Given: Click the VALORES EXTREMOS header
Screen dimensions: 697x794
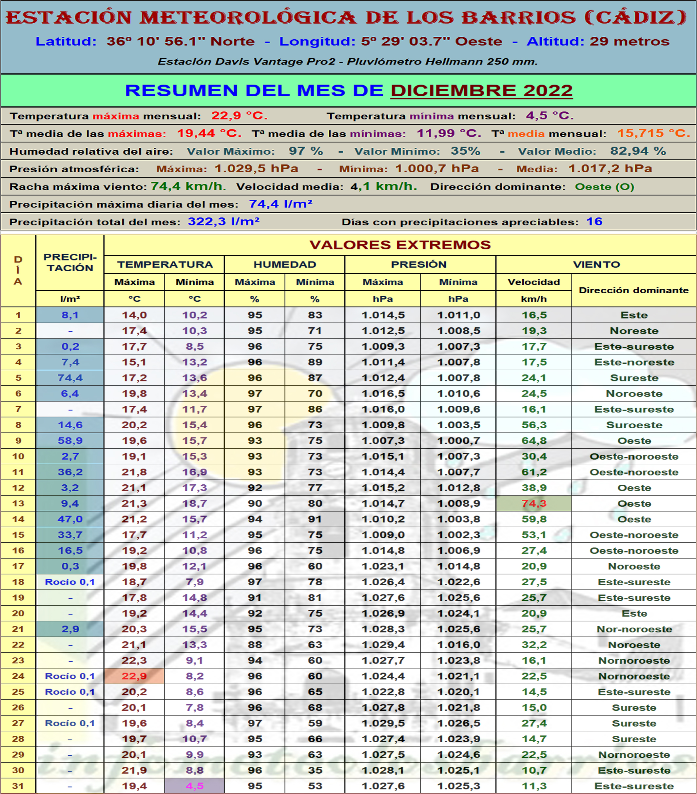Looking at the screenshot, I should point(400,245).
